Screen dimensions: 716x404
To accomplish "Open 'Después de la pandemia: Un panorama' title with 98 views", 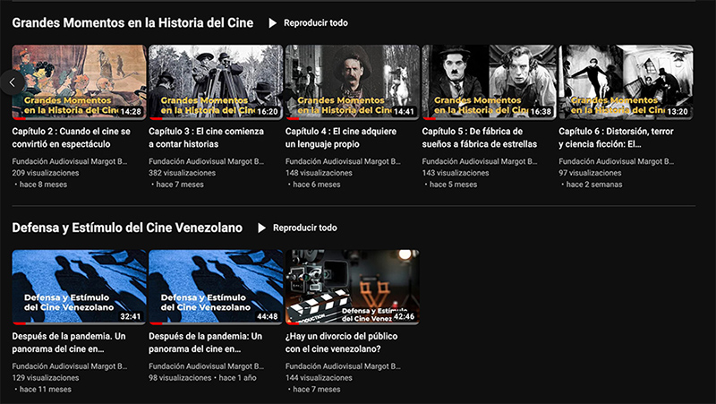I will (206, 342).
